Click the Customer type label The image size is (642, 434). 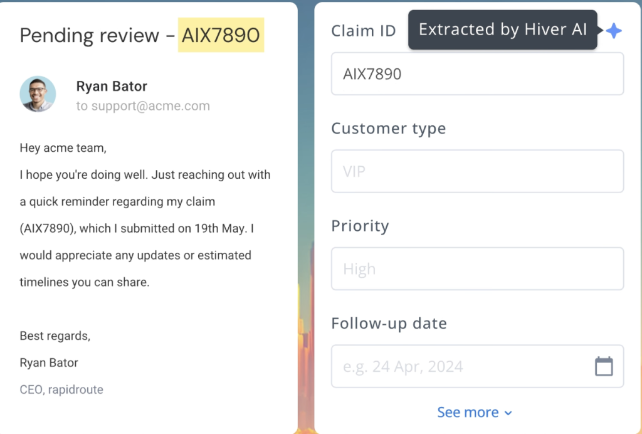(x=389, y=129)
